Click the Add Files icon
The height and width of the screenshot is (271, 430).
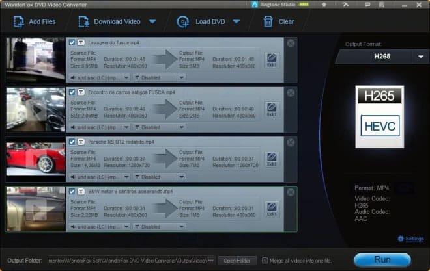click(x=19, y=21)
